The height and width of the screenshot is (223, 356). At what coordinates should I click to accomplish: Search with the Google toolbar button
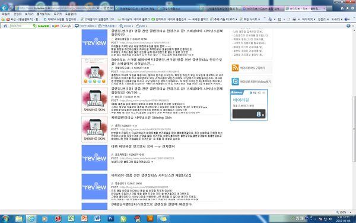(66, 26)
